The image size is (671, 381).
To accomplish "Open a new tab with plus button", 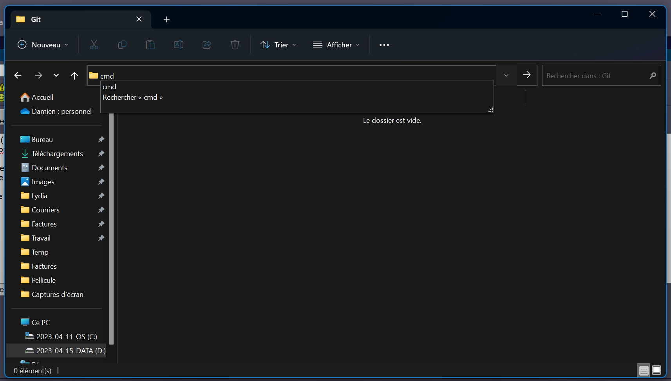I will click(166, 19).
